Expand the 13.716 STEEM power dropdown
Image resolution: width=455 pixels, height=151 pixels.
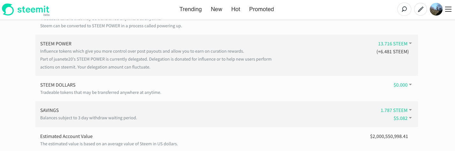point(395,43)
